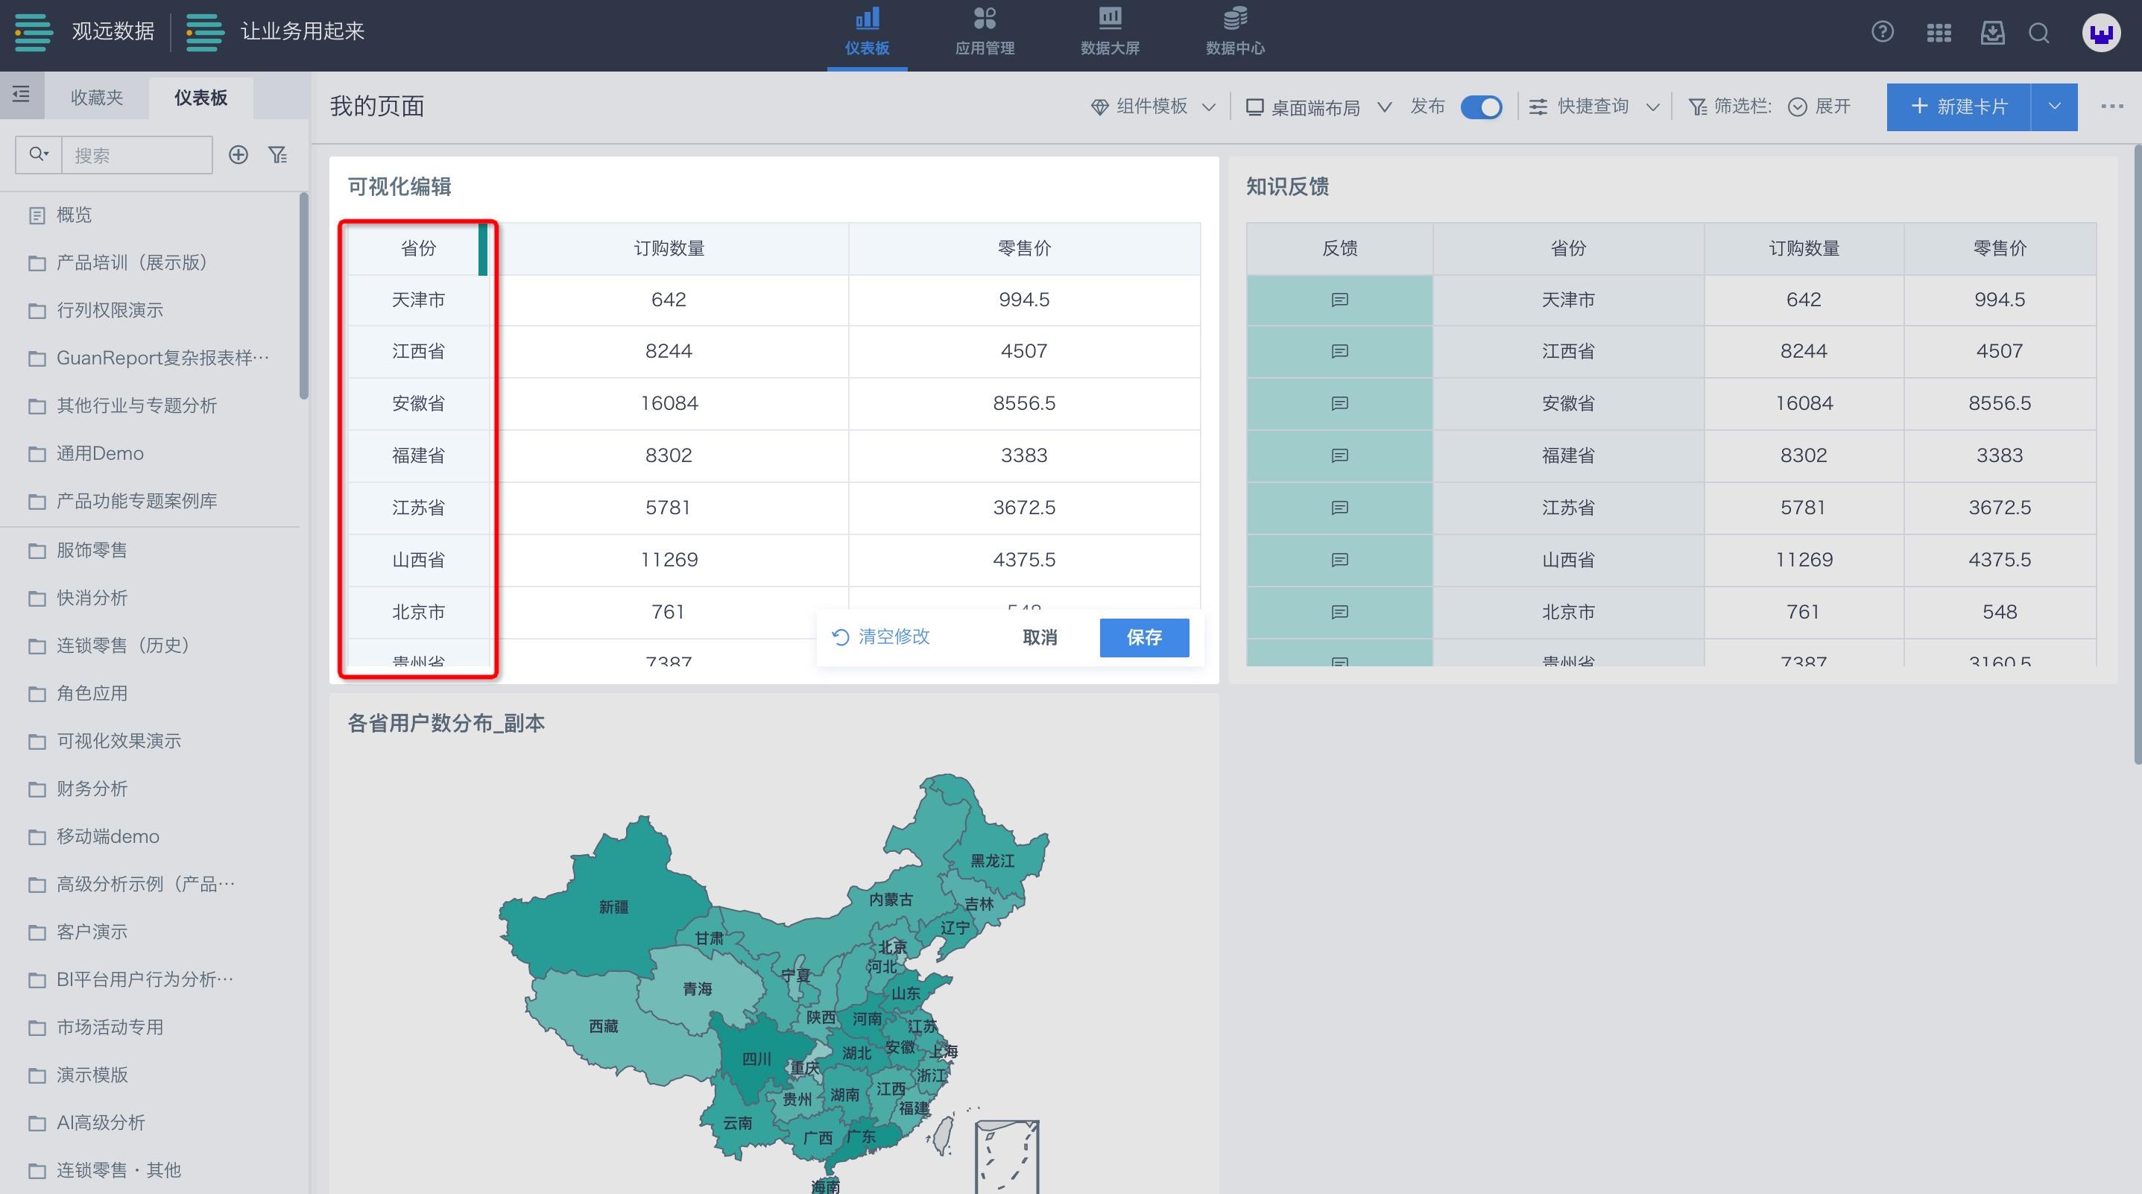The width and height of the screenshot is (2142, 1194).
Task: Open the search type dropdown in sidebar
Action: (39, 155)
